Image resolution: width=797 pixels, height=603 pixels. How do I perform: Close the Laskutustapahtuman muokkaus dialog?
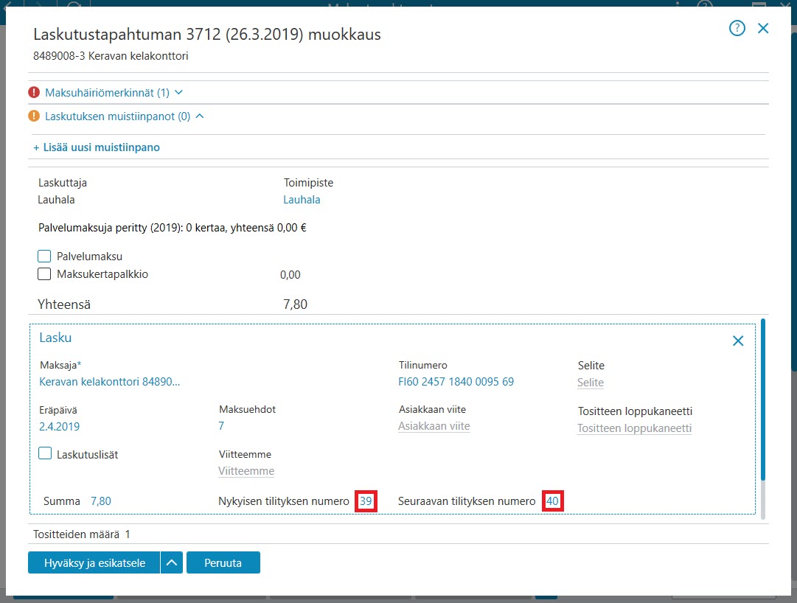click(x=763, y=29)
